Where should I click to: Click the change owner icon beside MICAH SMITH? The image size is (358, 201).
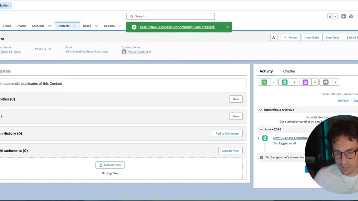[x=150, y=52]
